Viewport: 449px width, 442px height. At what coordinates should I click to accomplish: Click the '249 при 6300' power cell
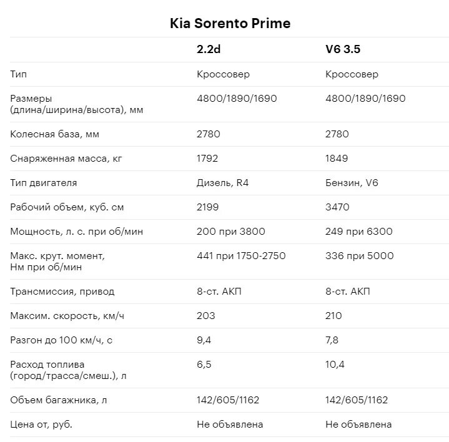point(358,232)
